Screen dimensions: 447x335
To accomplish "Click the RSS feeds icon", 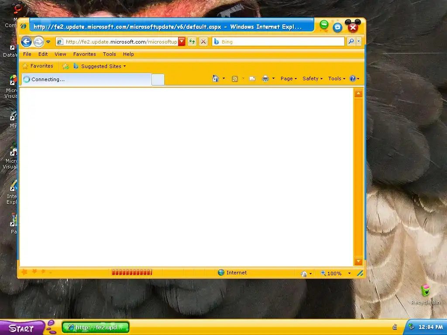I will click(x=234, y=79).
